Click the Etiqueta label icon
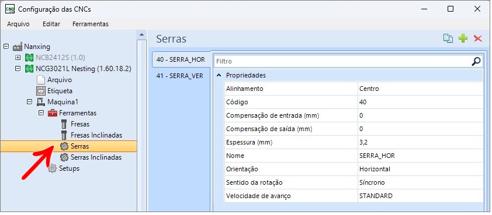The image size is (492, 215). click(x=41, y=91)
